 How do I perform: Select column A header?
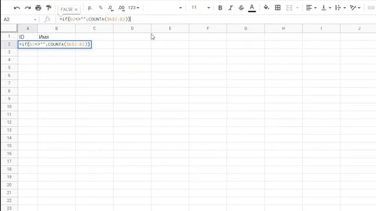coord(28,29)
